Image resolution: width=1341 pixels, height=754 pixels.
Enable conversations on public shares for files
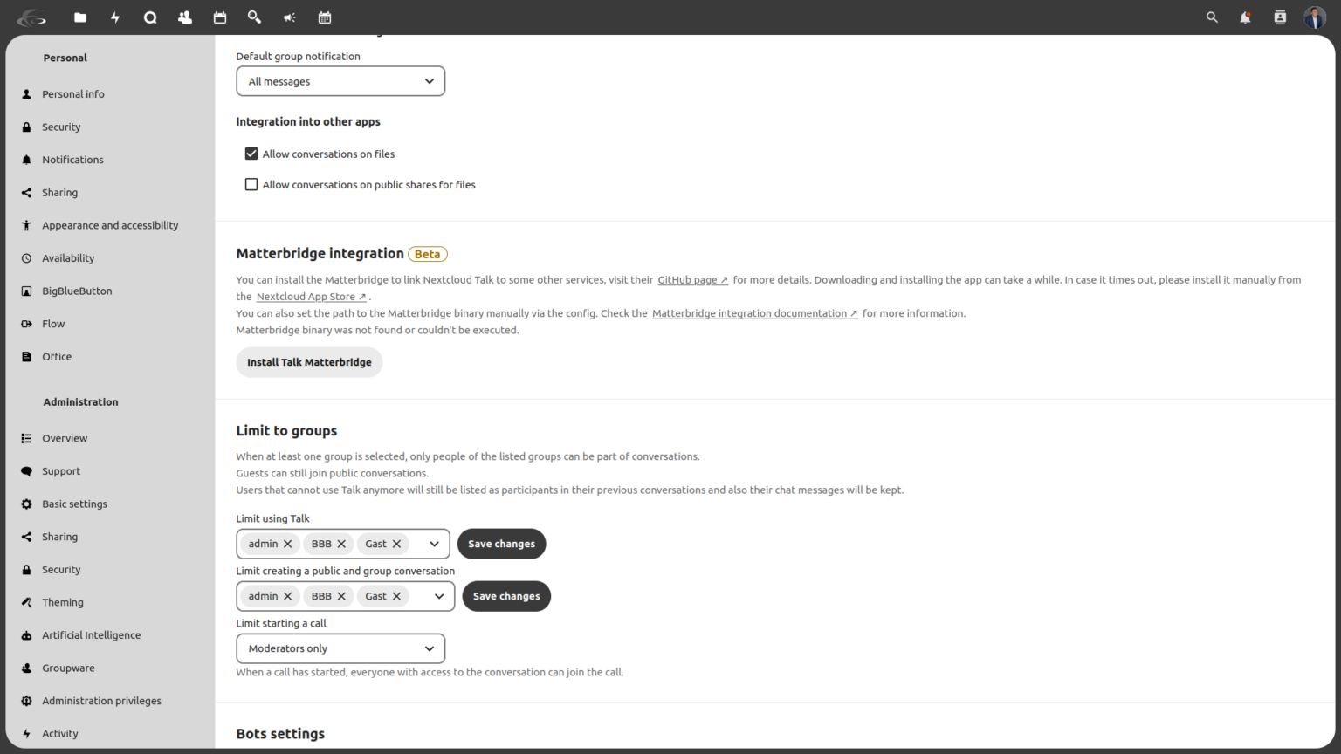pos(251,184)
